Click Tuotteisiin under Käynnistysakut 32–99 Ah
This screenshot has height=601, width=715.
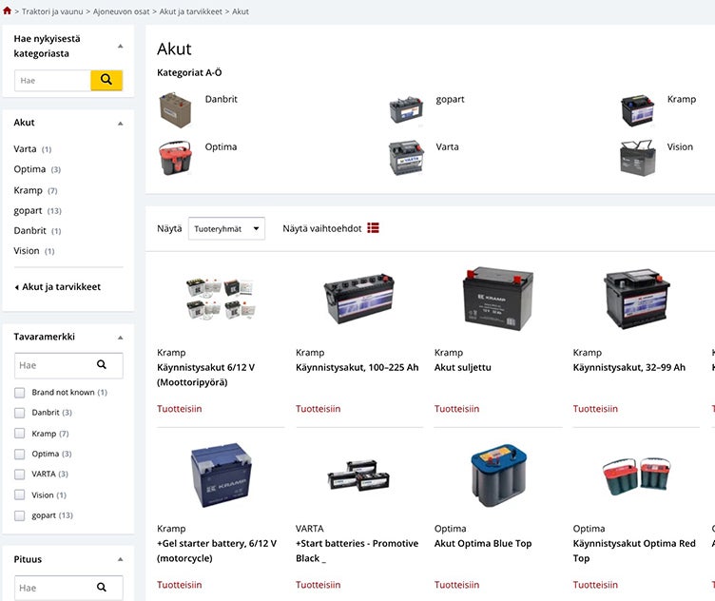click(x=595, y=409)
